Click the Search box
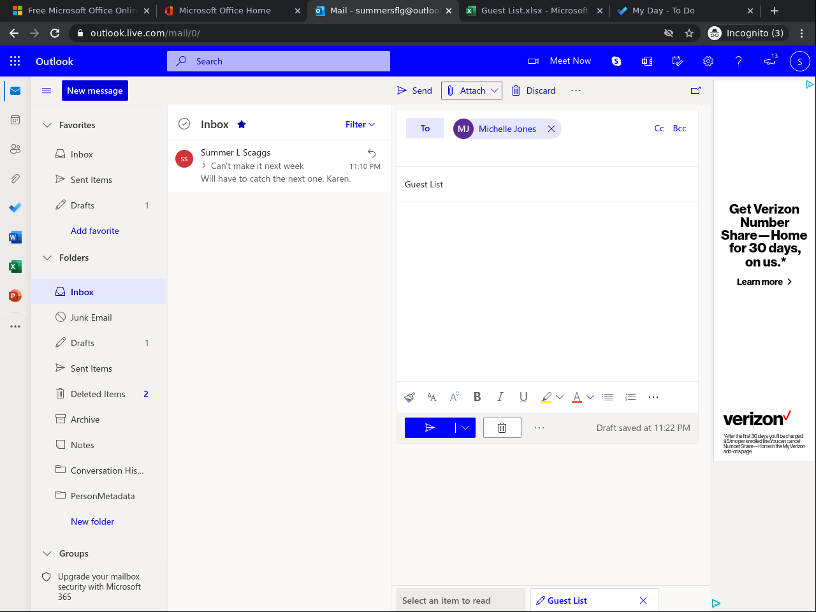 [279, 61]
